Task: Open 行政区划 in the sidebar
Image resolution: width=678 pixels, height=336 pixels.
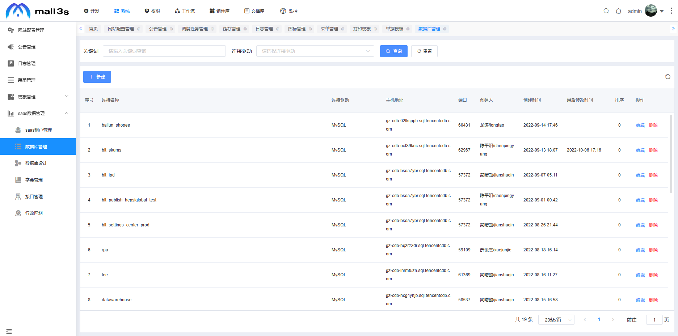Action: (38, 213)
